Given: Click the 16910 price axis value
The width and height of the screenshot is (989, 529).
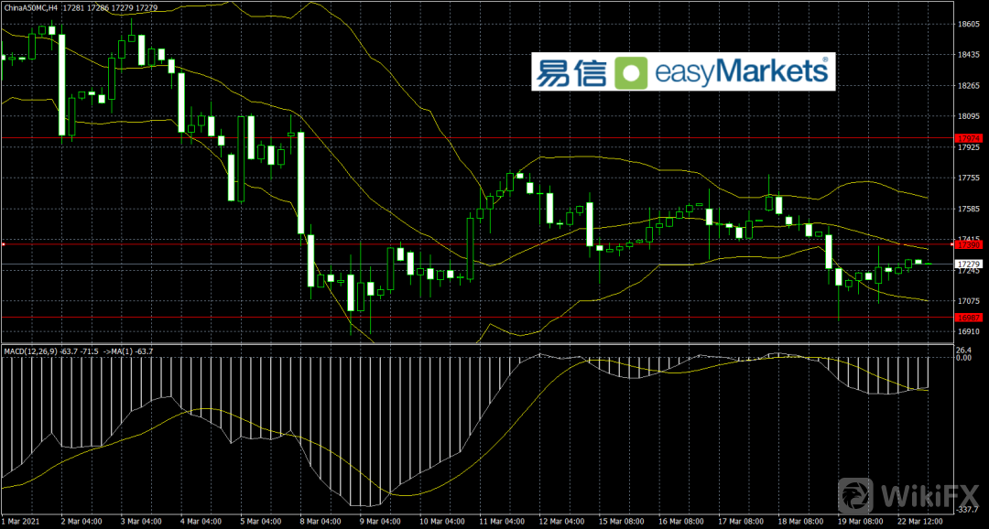Looking at the screenshot, I should [x=968, y=331].
